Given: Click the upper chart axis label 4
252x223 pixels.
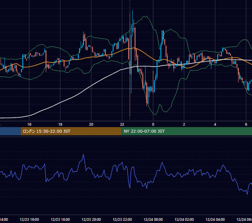Looking at the screenshot, I should (215, 125).
